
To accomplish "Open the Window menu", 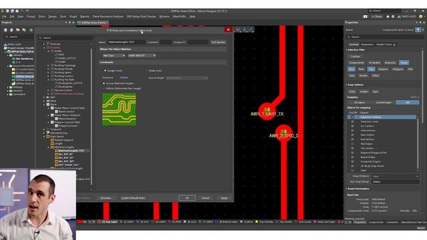I will click(164, 17).
